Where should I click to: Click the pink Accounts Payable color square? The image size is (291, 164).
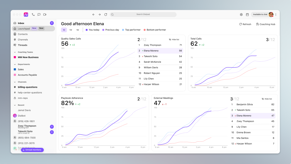(15, 75)
